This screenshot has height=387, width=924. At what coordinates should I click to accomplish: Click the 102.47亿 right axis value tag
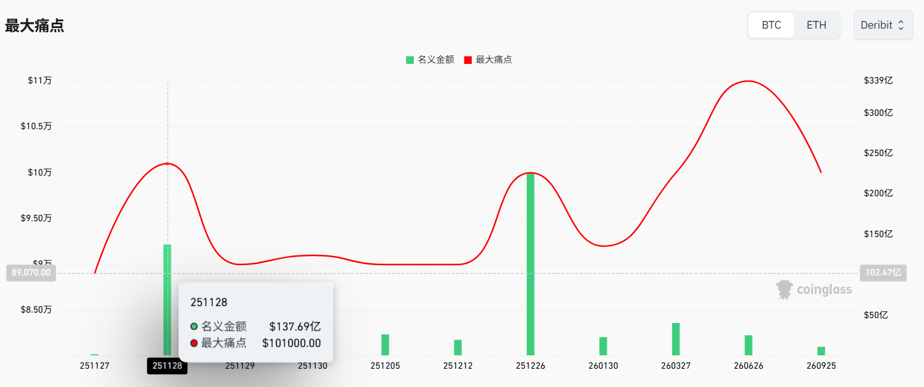click(x=882, y=272)
